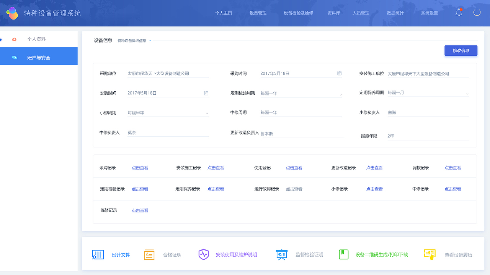Click the power logout icon top right
The height and width of the screenshot is (275, 490).
(477, 12)
